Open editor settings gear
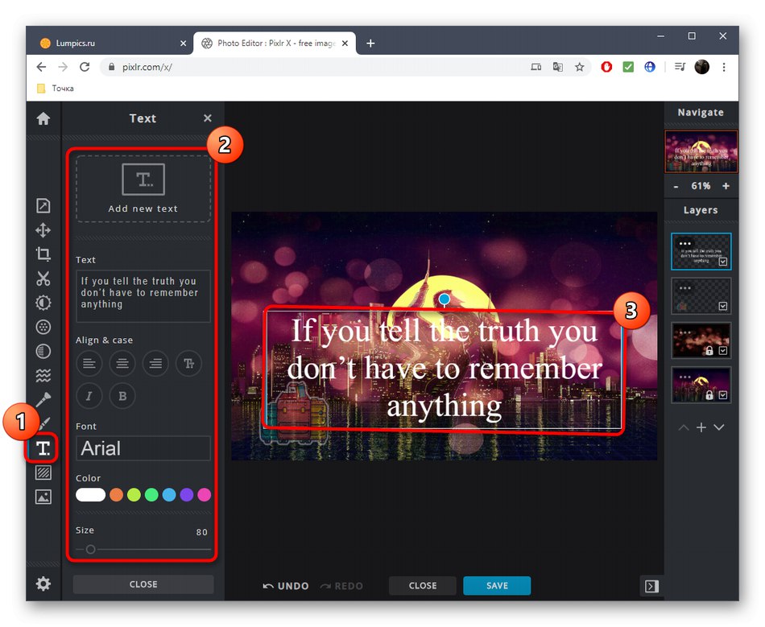Screen dimensions: 765x627 pyautogui.click(x=43, y=584)
